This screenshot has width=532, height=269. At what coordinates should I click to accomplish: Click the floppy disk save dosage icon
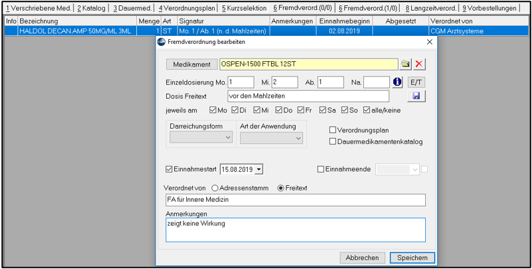(417, 96)
